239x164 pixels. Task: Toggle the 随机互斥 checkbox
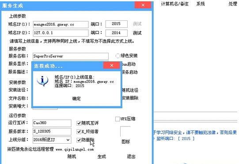coord(79,123)
